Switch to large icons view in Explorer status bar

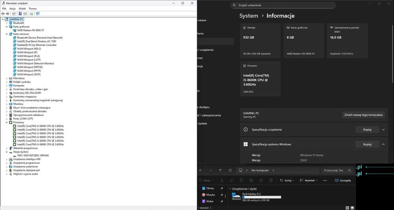point(352,208)
